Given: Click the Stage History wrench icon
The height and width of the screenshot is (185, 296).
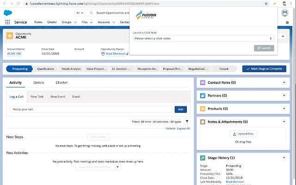Looking at the screenshot, I should pyautogui.click(x=203, y=158).
